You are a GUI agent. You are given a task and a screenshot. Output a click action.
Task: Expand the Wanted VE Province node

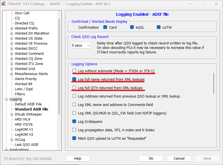12,44
